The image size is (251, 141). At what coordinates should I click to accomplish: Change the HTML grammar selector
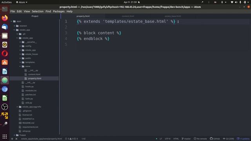click(x=176, y=139)
